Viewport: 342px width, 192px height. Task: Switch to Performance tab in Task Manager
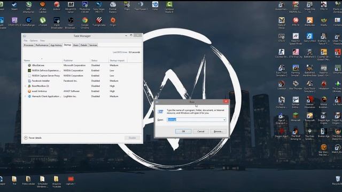click(x=42, y=45)
